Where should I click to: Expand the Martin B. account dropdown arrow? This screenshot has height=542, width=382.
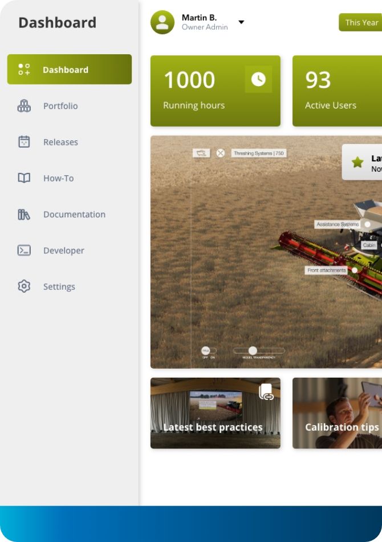[241, 22]
